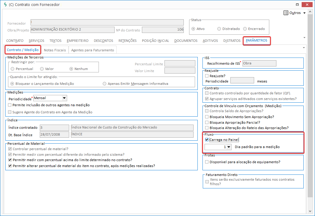Go to Agentes para Faturamento tab
The image size is (315, 216).
point(92,50)
